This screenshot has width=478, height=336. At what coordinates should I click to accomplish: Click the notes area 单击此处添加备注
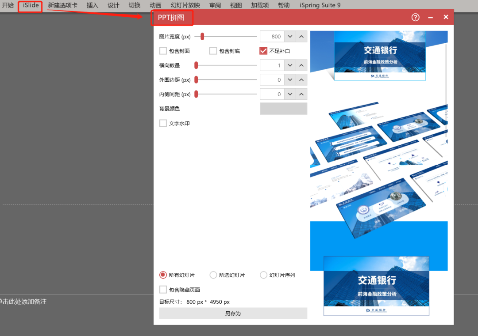tap(23, 302)
